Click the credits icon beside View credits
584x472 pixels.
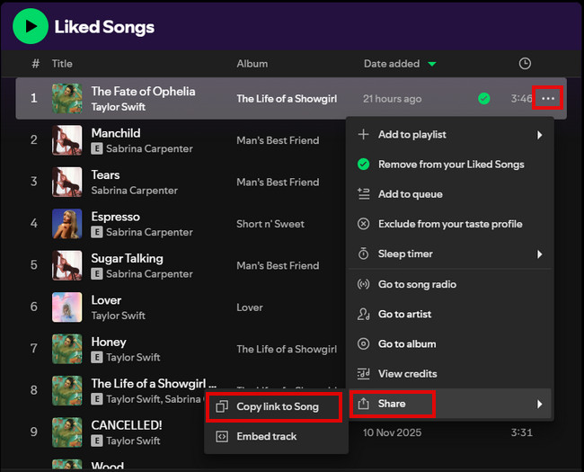click(x=364, y=374)
